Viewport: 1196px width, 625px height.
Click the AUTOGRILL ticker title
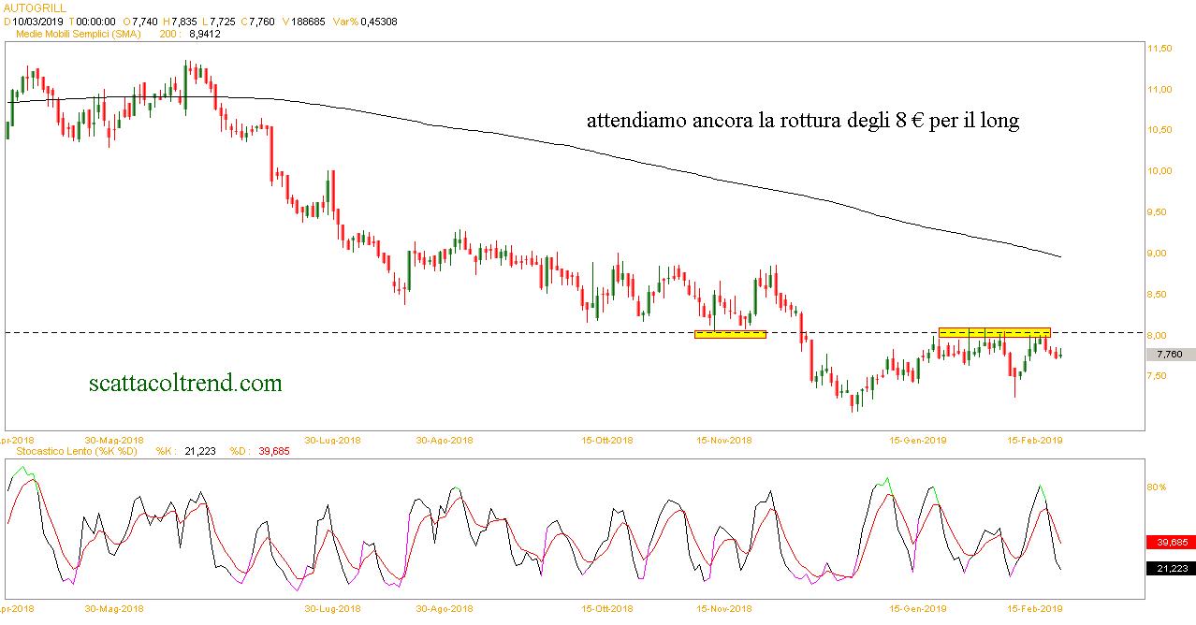point(36,7)
